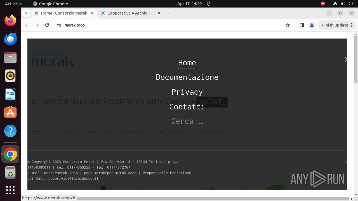Select the Cooperative B filter
This screenshot has width=358, height=201.
(210, 131)
